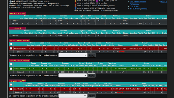
Task: Tick the flavorsavrbeard_ipvANY header select-all checkbox
Action: [11, 64]
